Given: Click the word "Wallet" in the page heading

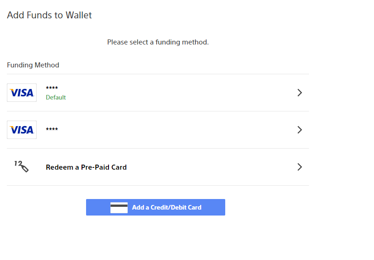Looking at the screenshot, I should 79,15.
